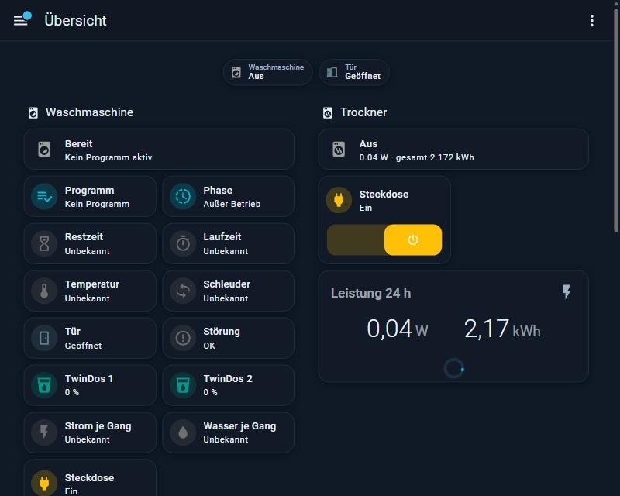Click the Kein Programm value in Programm tile
Viewport: 620px width, 496px height.
coord(97,204)
